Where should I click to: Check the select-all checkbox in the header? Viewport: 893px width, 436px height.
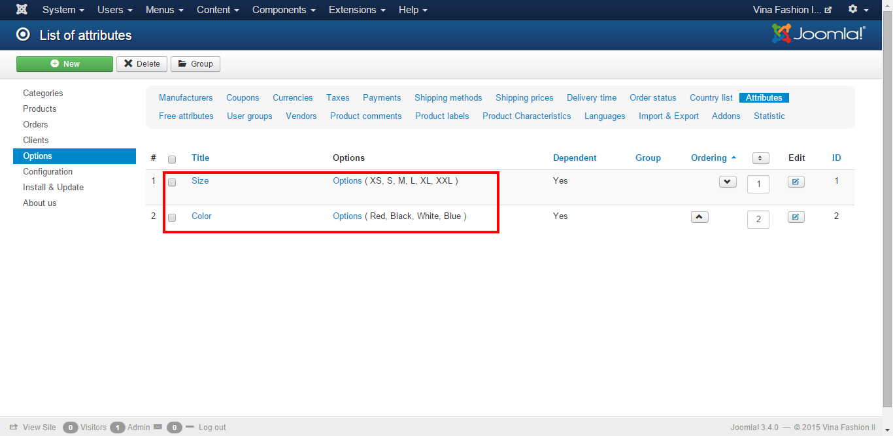(171, 159)
